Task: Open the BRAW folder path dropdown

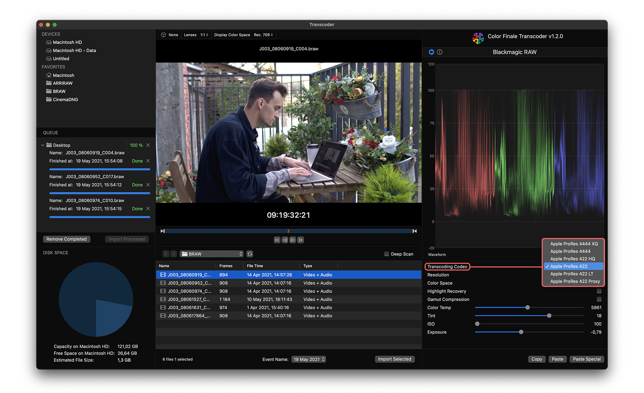Action: click(212, 254)
